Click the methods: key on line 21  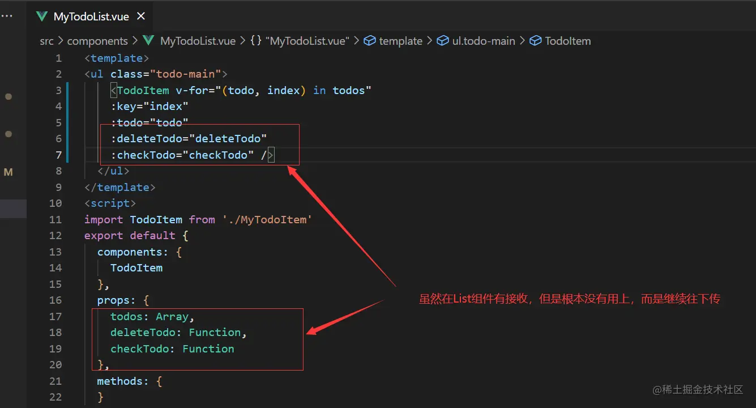tap(123, 381)
